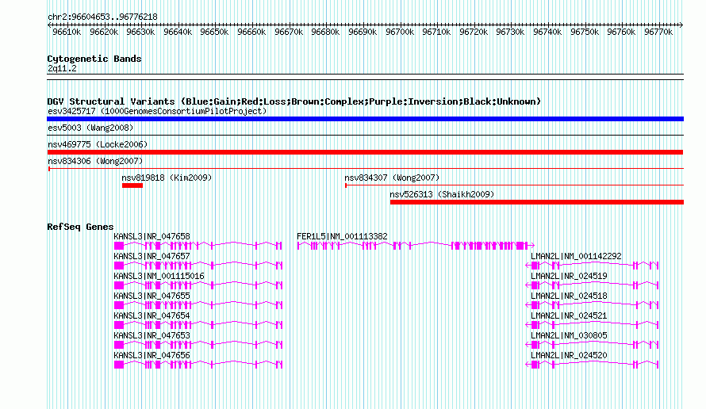Click the DGV Structural Variants track title

294,101
